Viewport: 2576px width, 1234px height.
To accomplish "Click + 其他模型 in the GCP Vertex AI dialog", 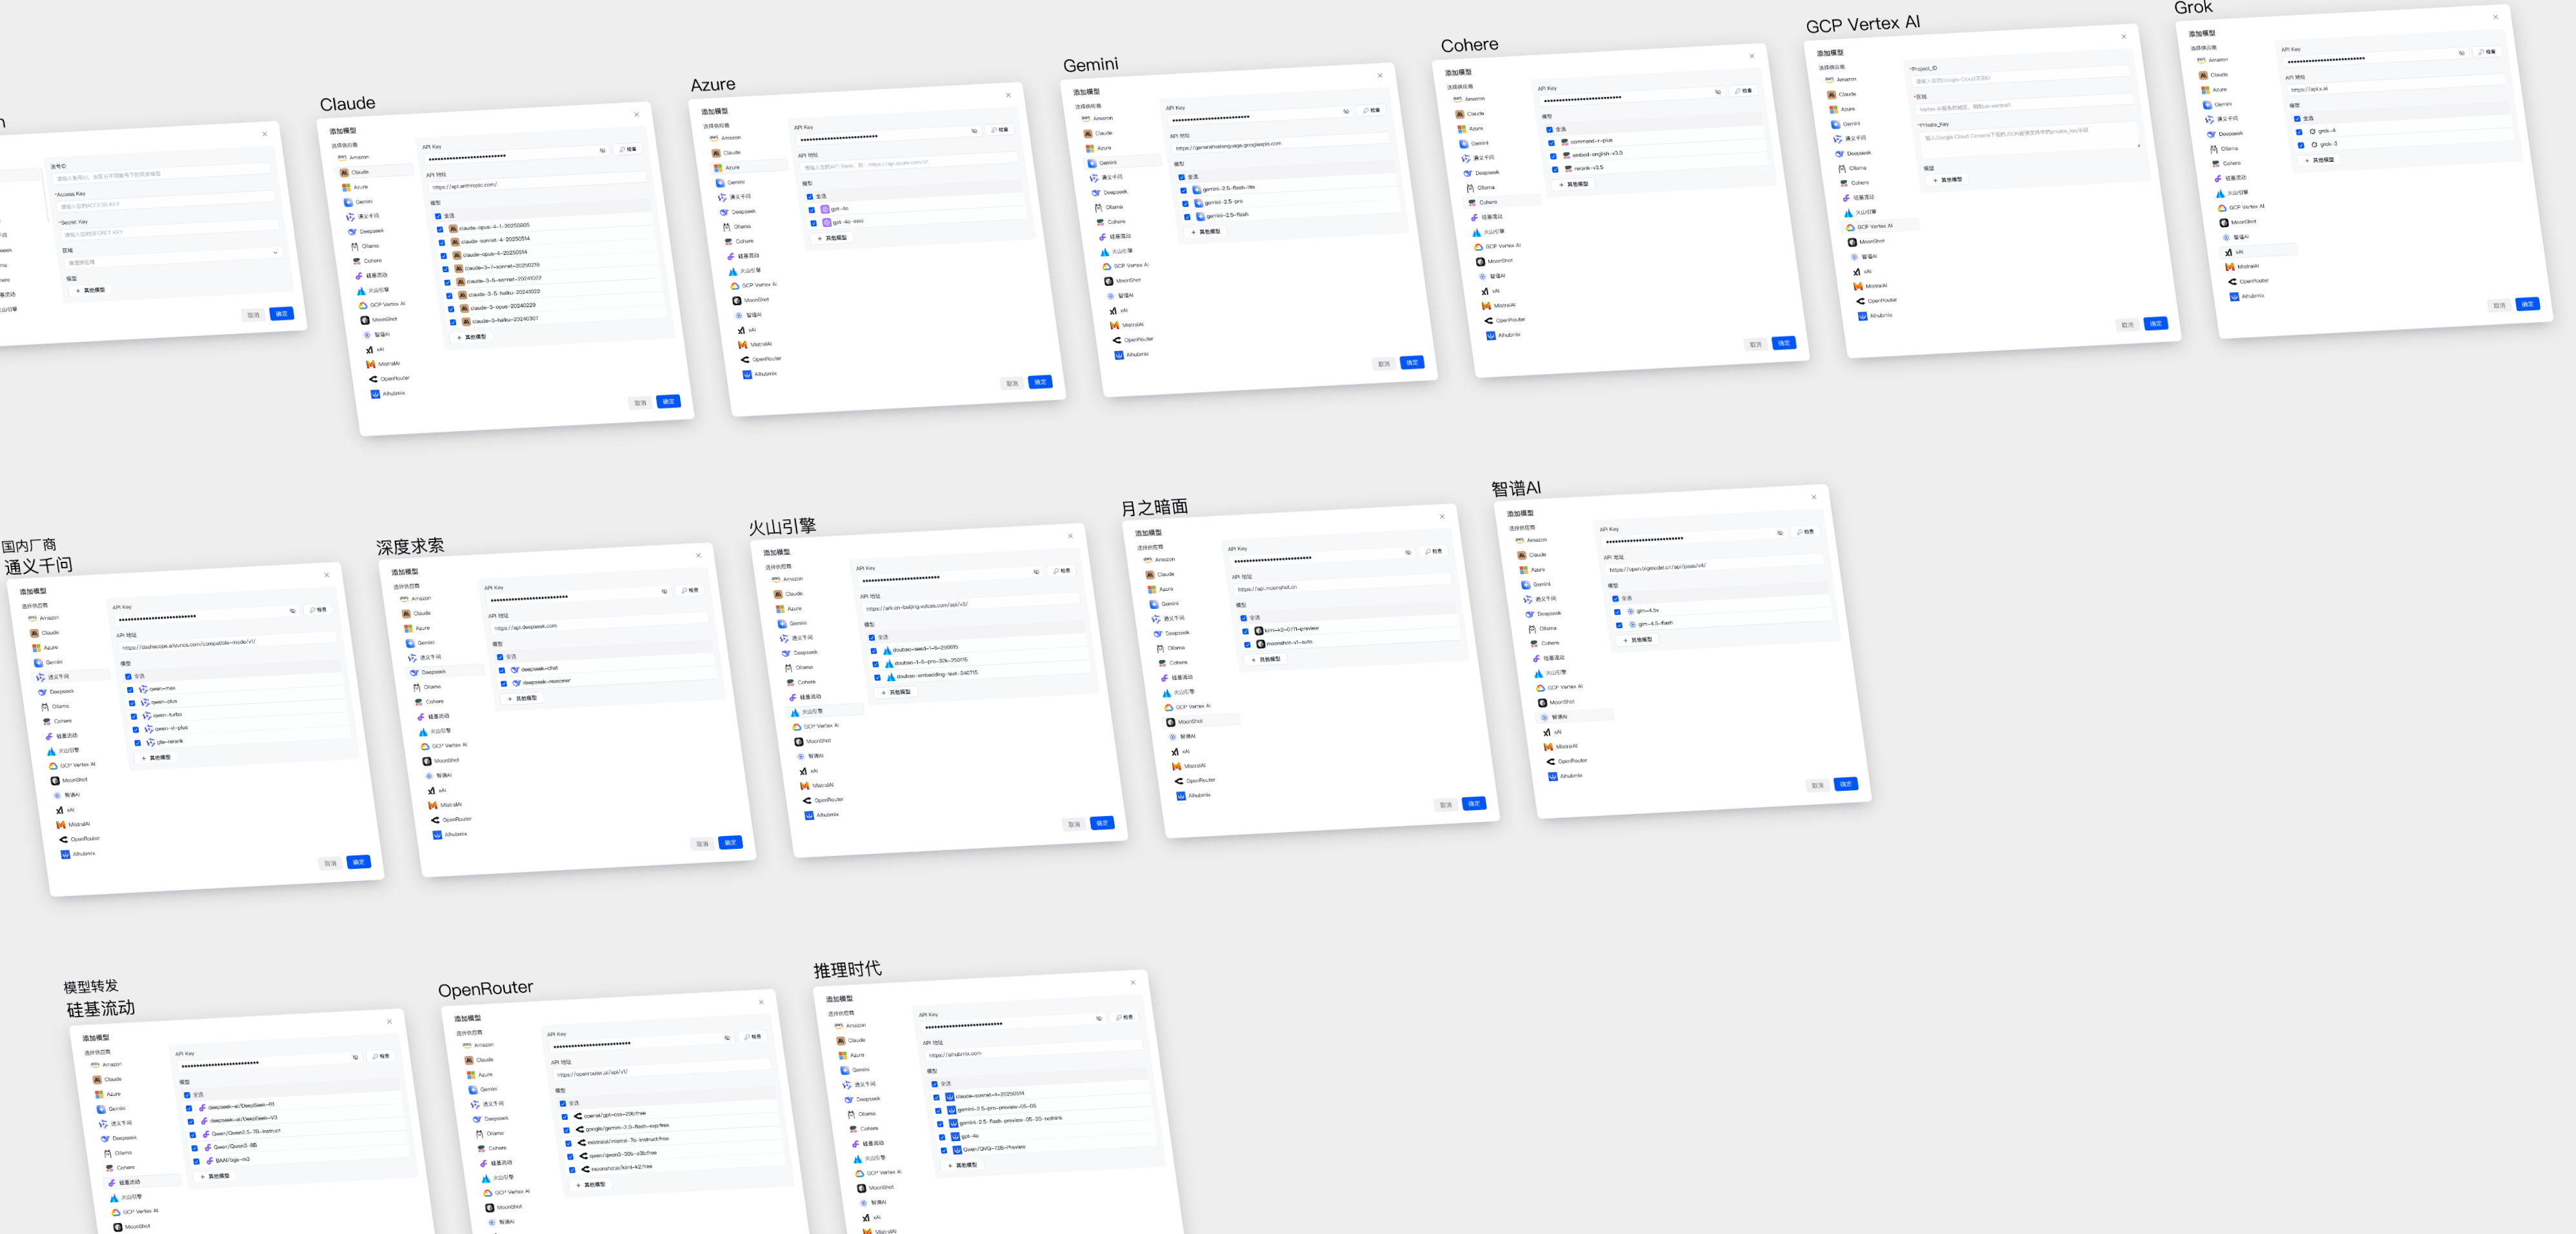I will click(1947, 180).
